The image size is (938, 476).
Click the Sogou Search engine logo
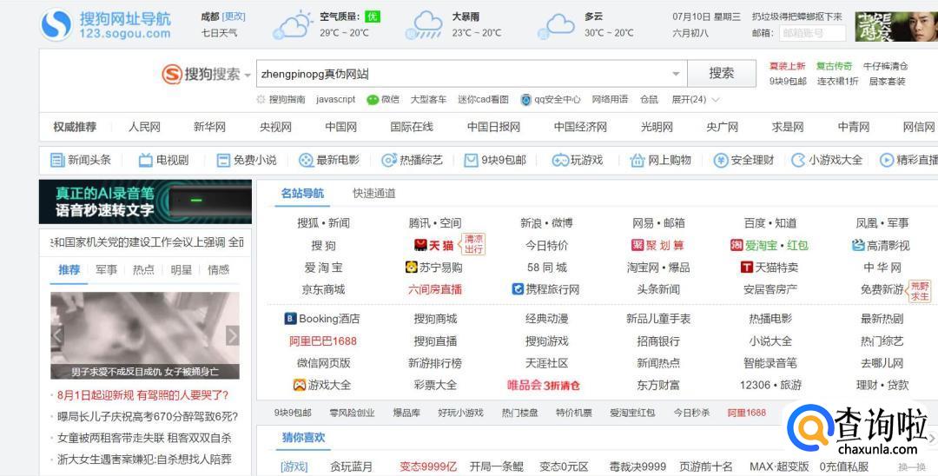click(201, 74)
